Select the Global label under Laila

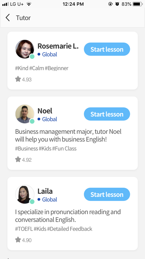tap(50, 199)
